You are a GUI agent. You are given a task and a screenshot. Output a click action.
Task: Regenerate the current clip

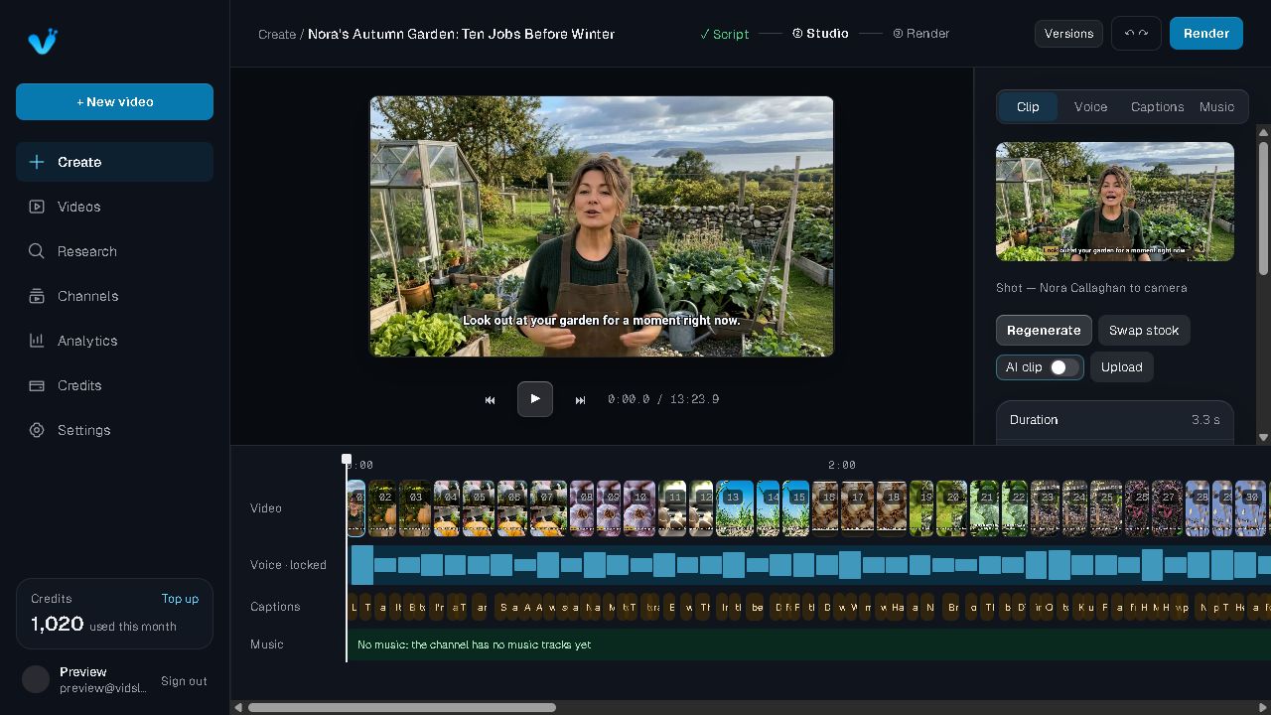1044,331
